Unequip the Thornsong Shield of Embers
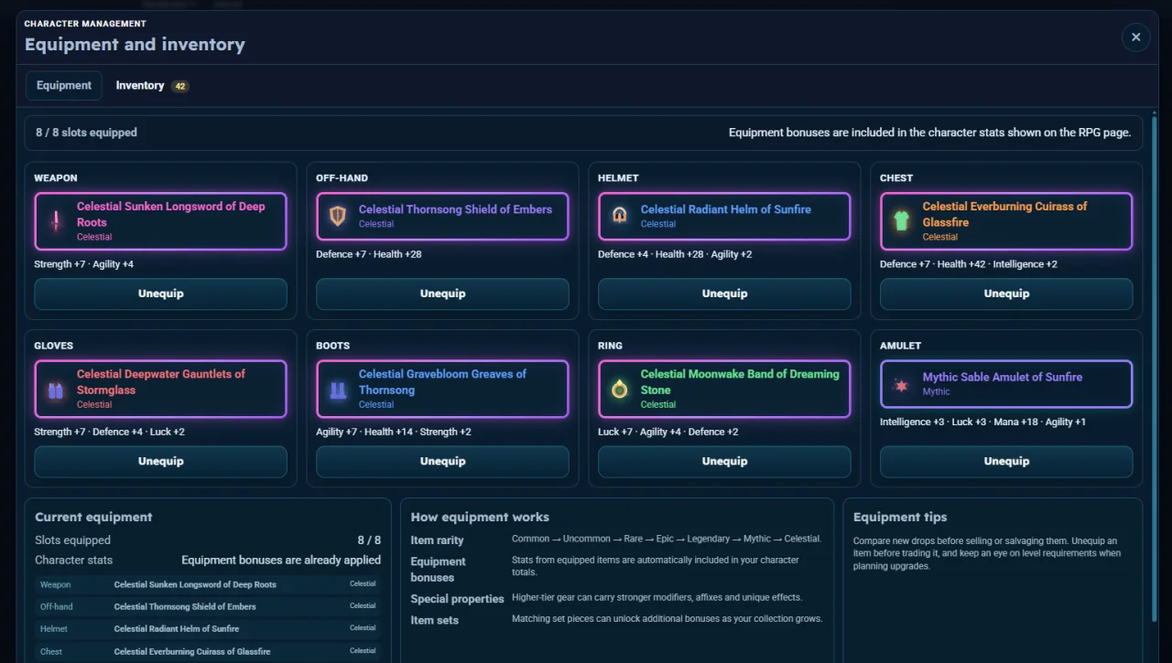This screenshot has height=663, width=1172. coord(443,294)
